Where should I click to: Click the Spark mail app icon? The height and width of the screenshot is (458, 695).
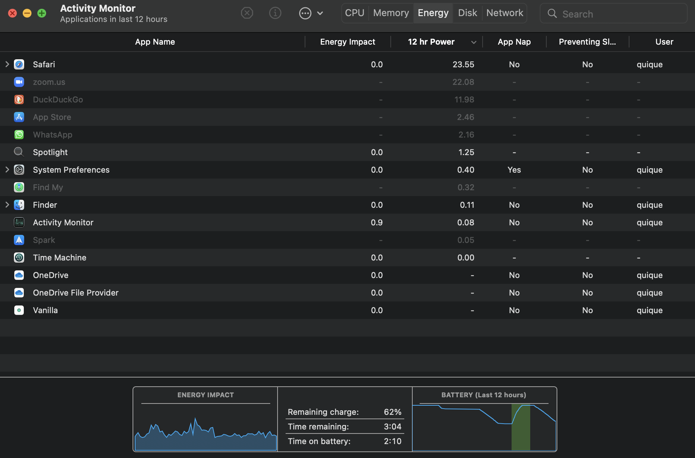pyautogui.click(x=19, y=240)
